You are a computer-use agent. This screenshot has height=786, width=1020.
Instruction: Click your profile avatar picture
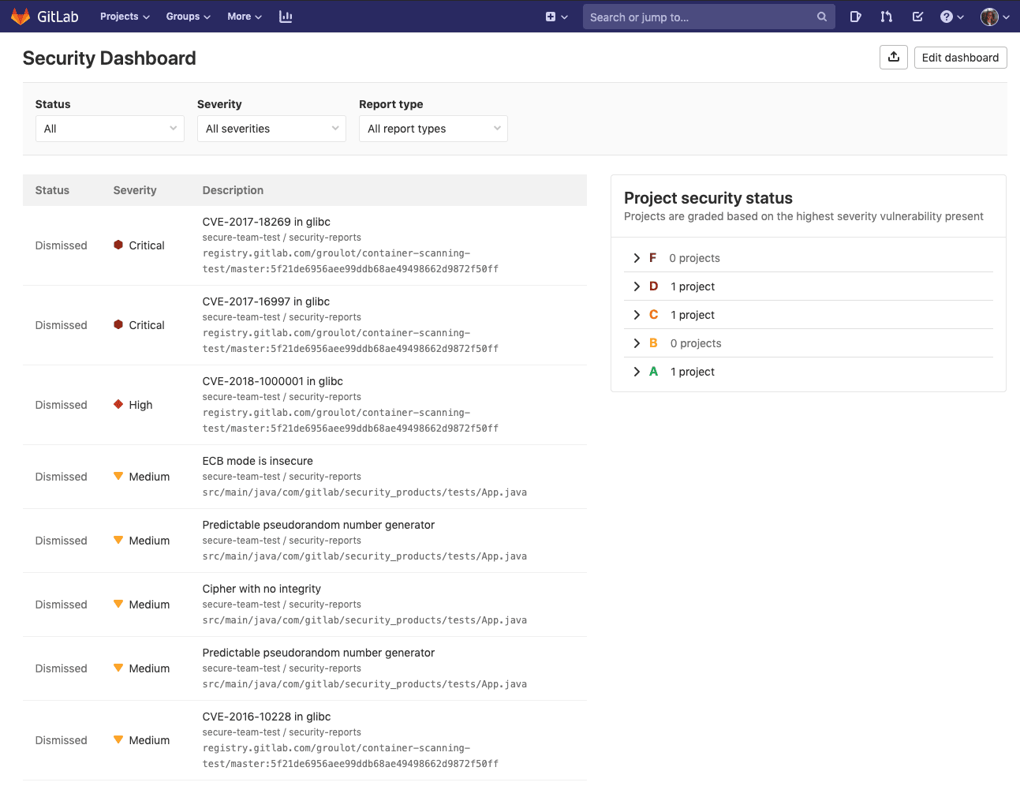point(989,17)
